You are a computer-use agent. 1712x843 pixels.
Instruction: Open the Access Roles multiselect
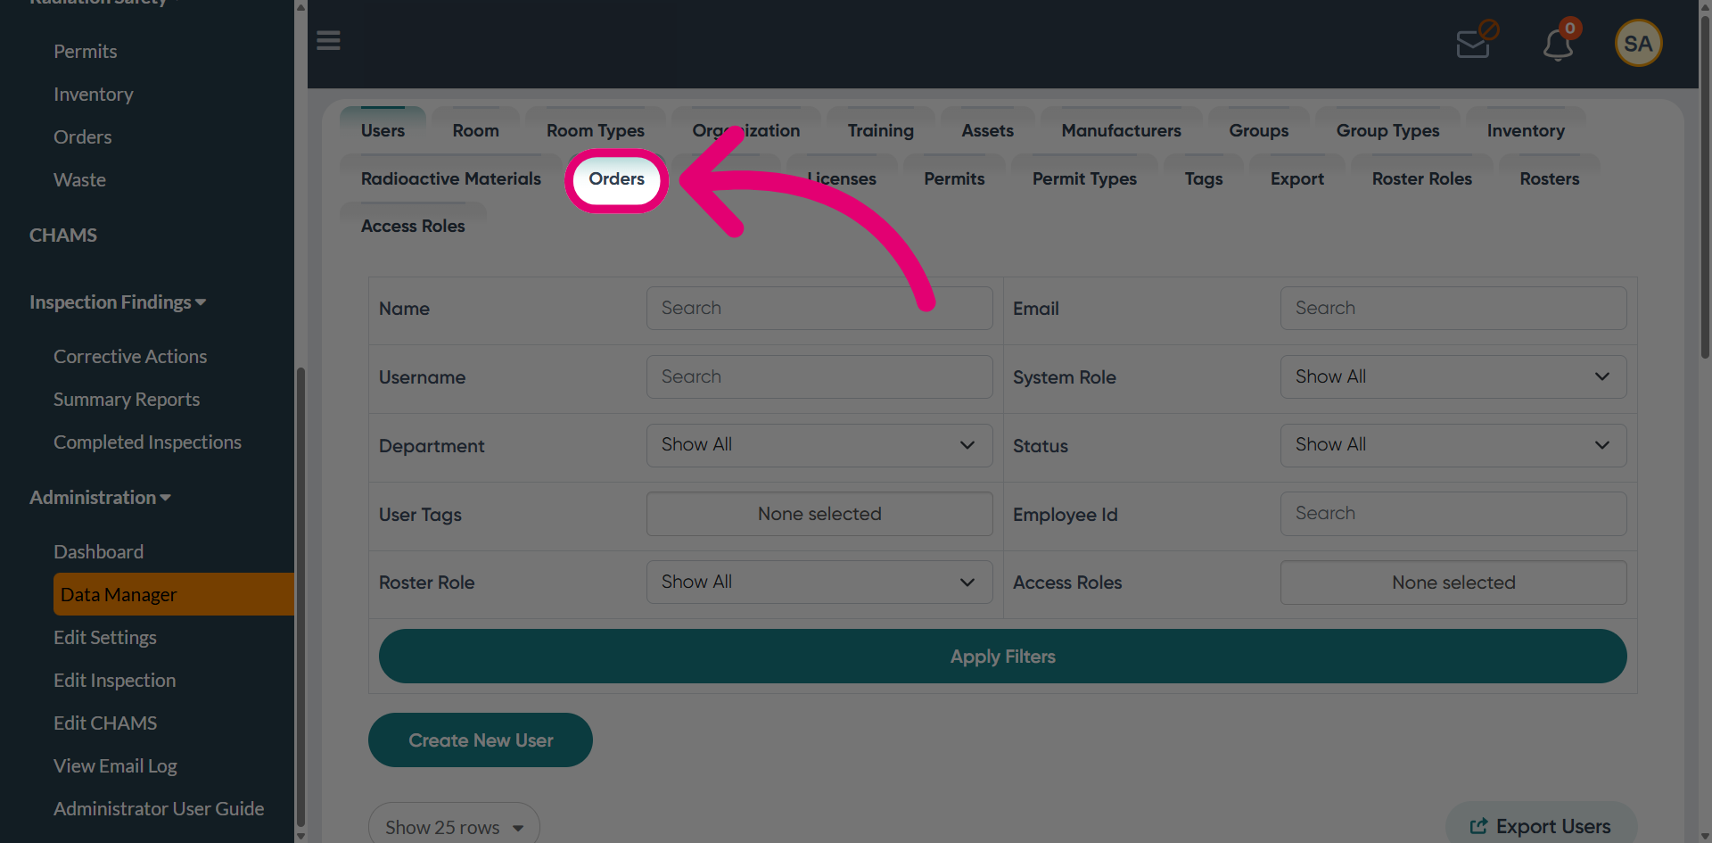pos(1453,583)
